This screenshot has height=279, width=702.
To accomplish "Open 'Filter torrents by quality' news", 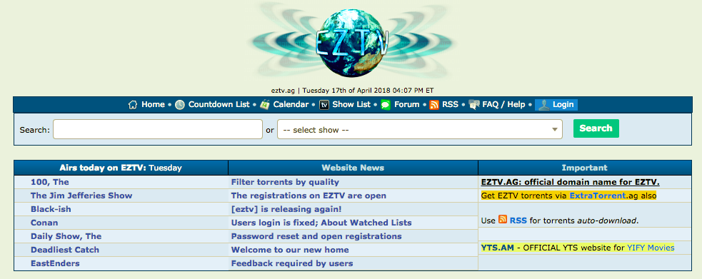I will click(285, 182).
